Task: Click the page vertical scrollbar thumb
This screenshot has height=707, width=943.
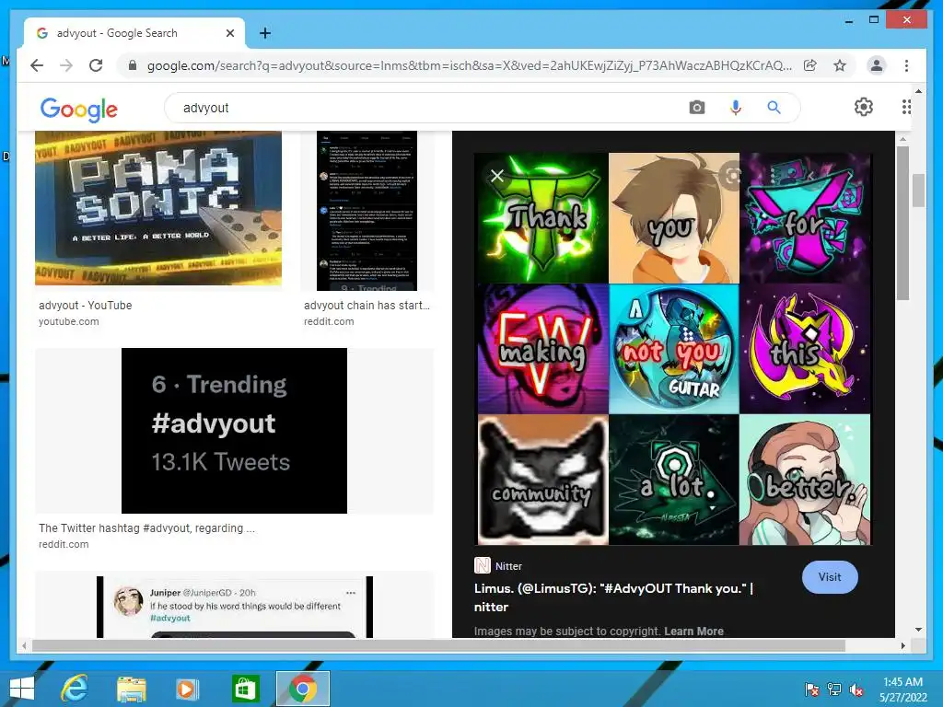Action: pos(918,190)
